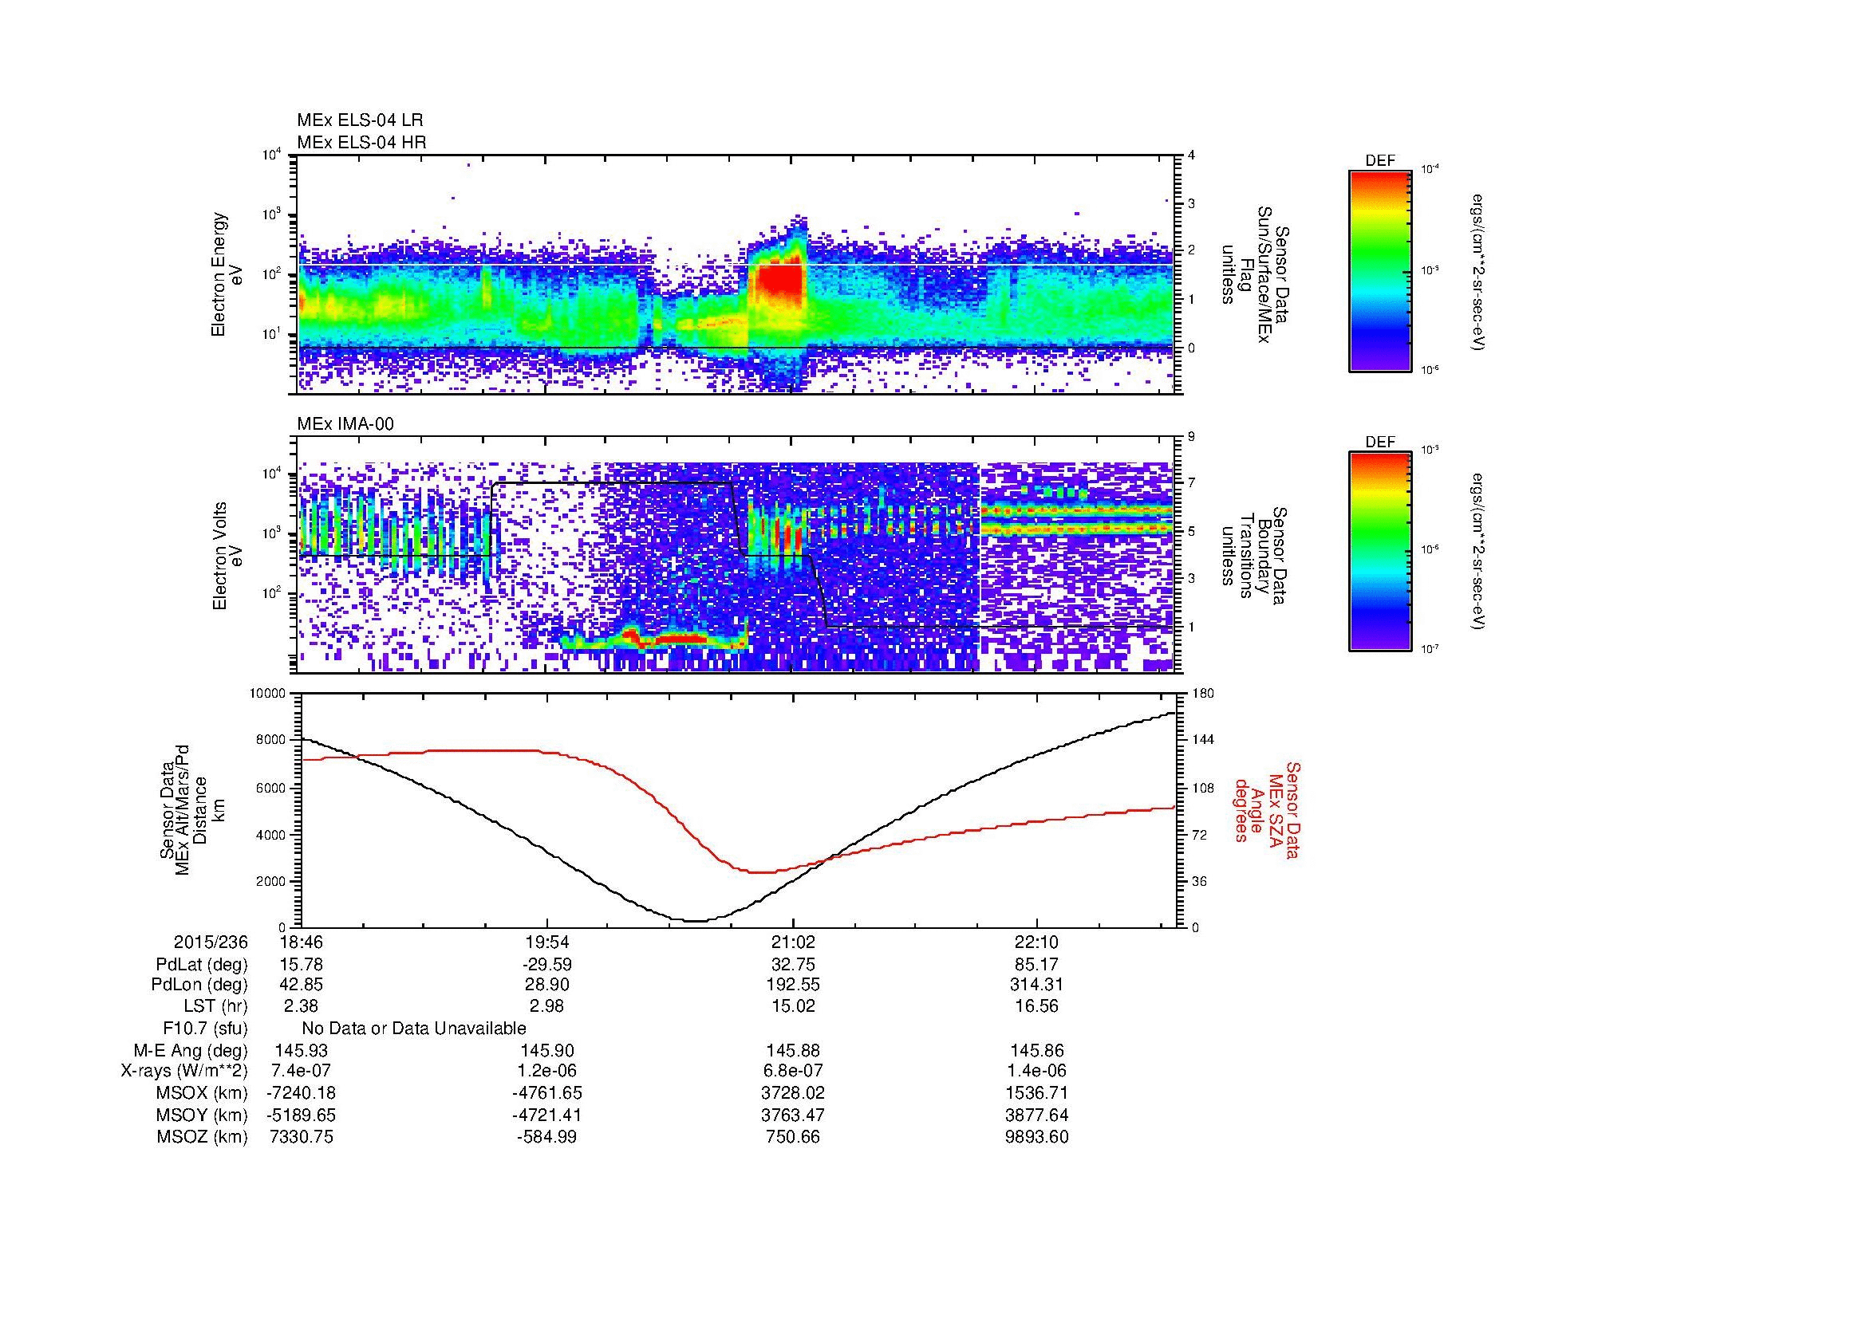The image size is (1866, 1318).
Task: Click the red 'MEx SZA Angle degrees' label
Action: (1266, 809)
